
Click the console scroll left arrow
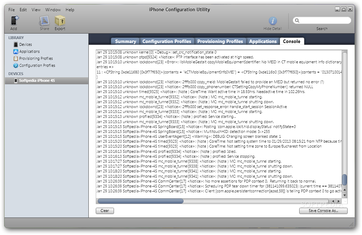click(x=333, y=201)
